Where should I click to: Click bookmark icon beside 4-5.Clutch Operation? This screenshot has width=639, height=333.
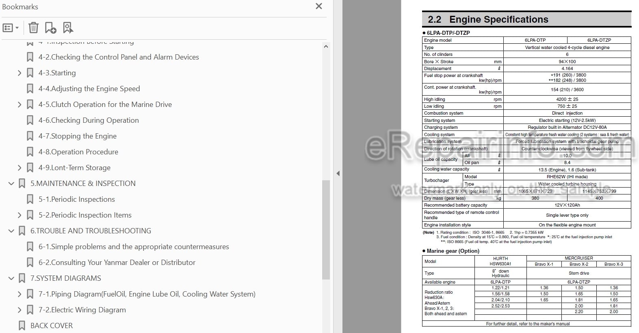[30, 105]
